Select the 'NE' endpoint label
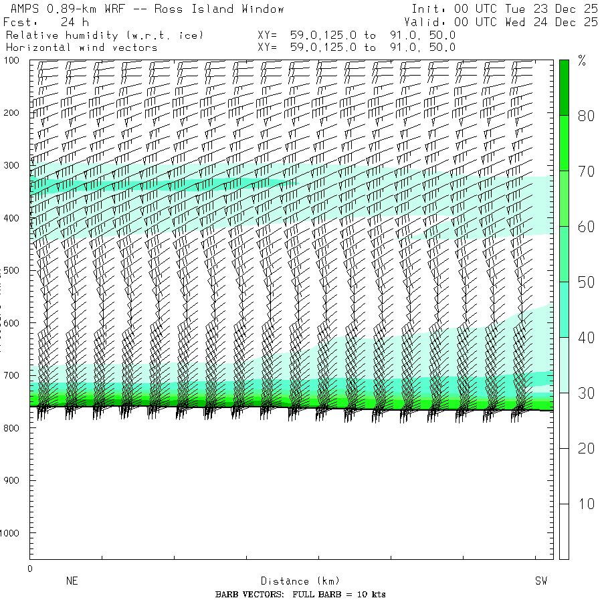Image resolution: width=602 pixels, height=602 pixels. click(72, 581)
